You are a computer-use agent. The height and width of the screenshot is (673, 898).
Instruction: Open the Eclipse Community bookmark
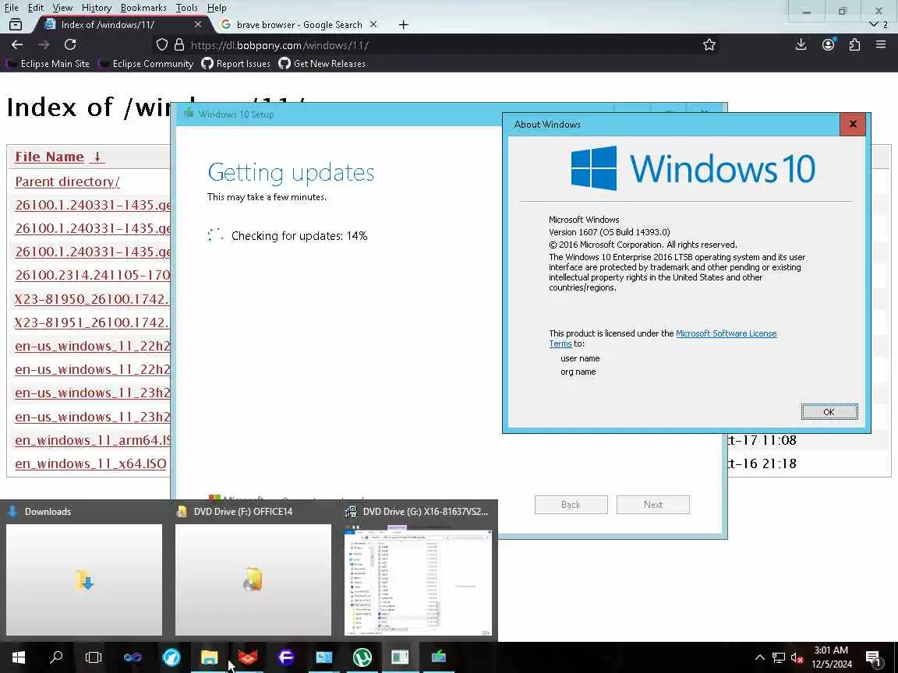pyautogui.click(x=146, y=64)
